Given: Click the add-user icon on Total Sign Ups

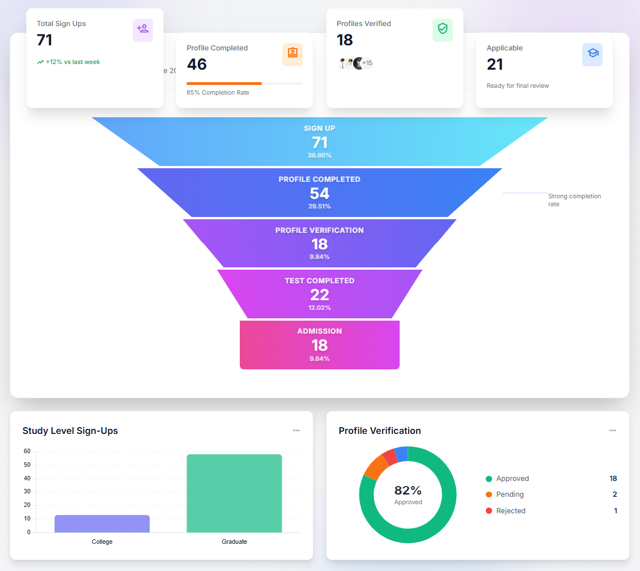Looking at the screenshot, I should click(142, 30).
